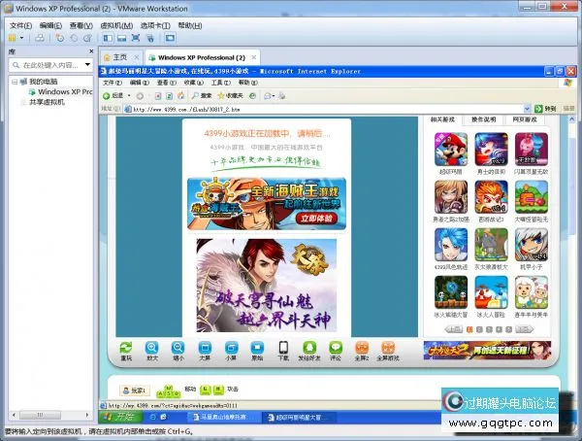Switch to the 网页游戏 tab
Image resolution: width=582 pixels, height=441 pixels.
(x=525, y=119)
